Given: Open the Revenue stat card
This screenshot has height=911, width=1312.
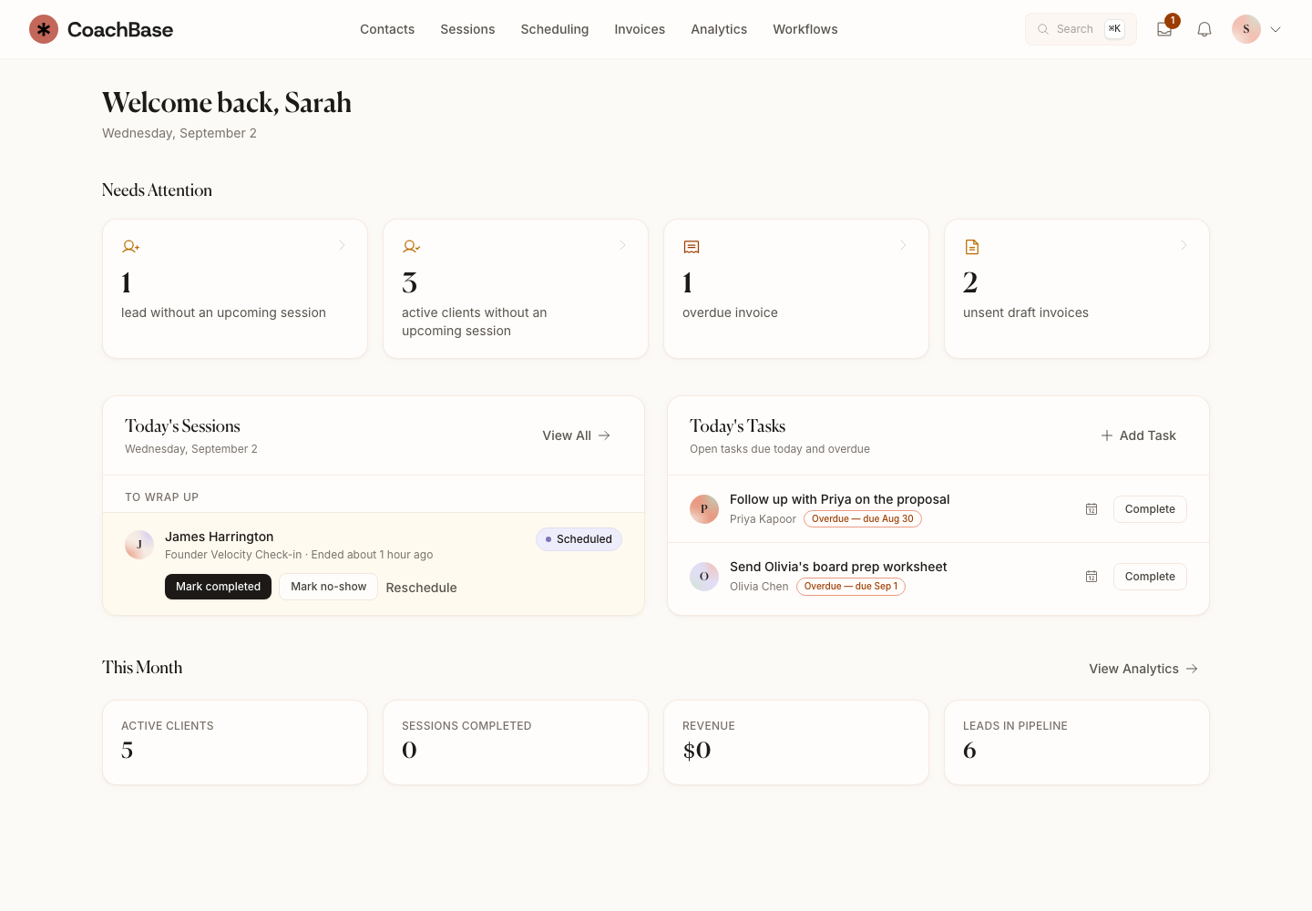Looking at the screenshot, I should click(796, 742).
